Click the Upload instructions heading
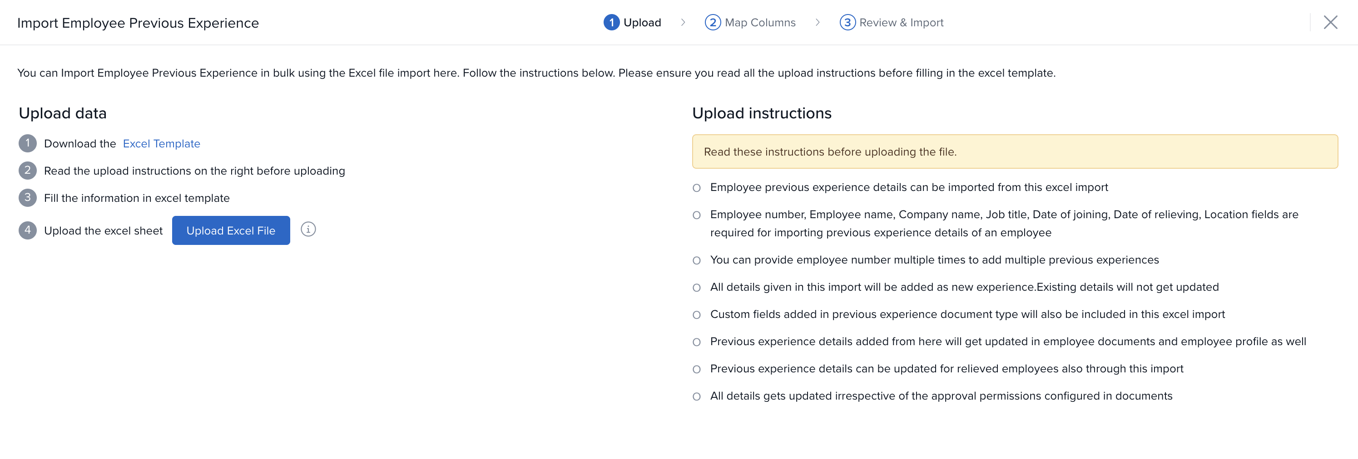Screen dimensions: 1358x459 tap(761, 113)
